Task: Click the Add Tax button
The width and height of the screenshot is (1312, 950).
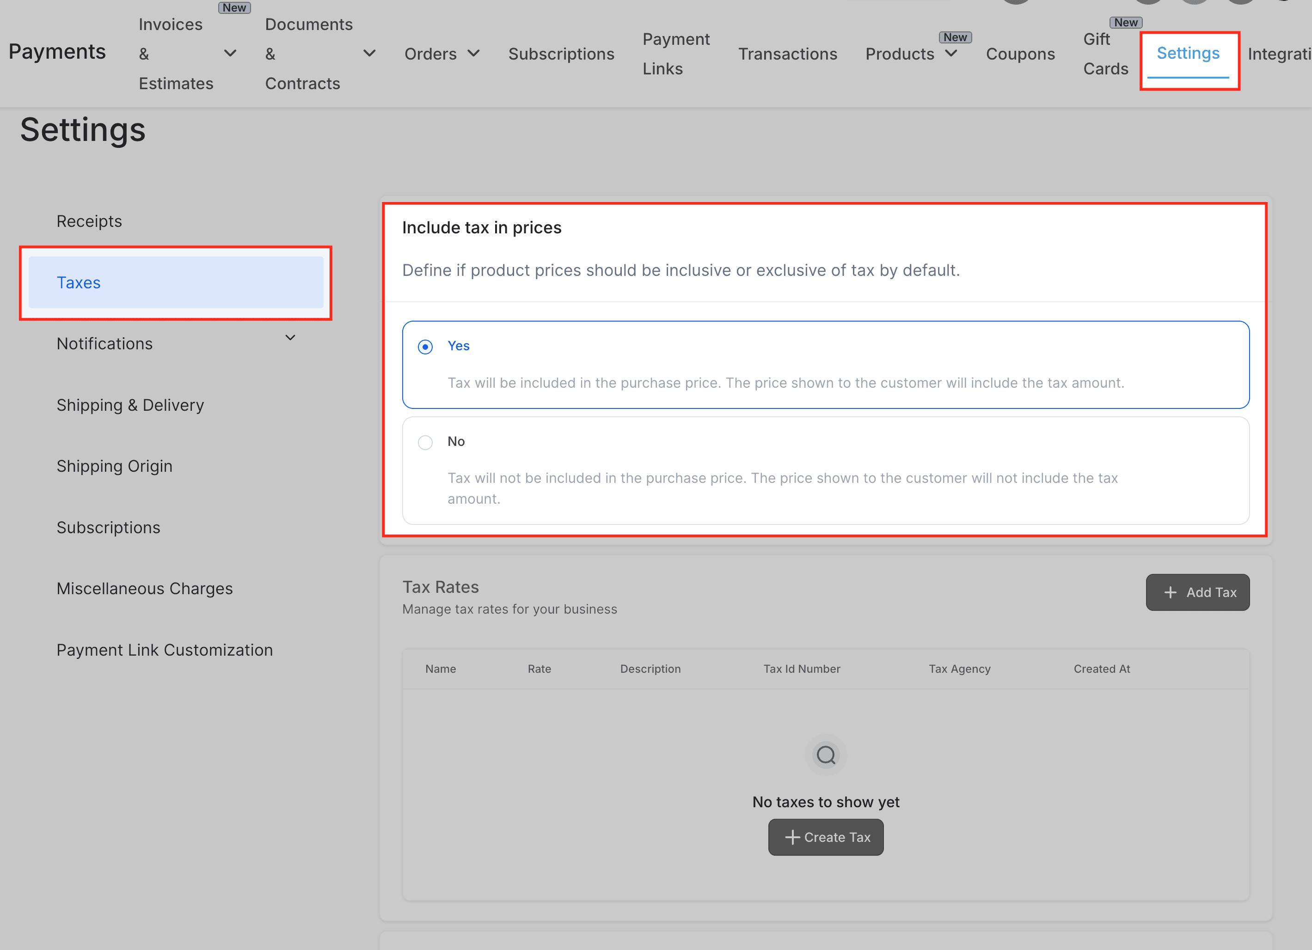Action: click(x=1197, y=592)
